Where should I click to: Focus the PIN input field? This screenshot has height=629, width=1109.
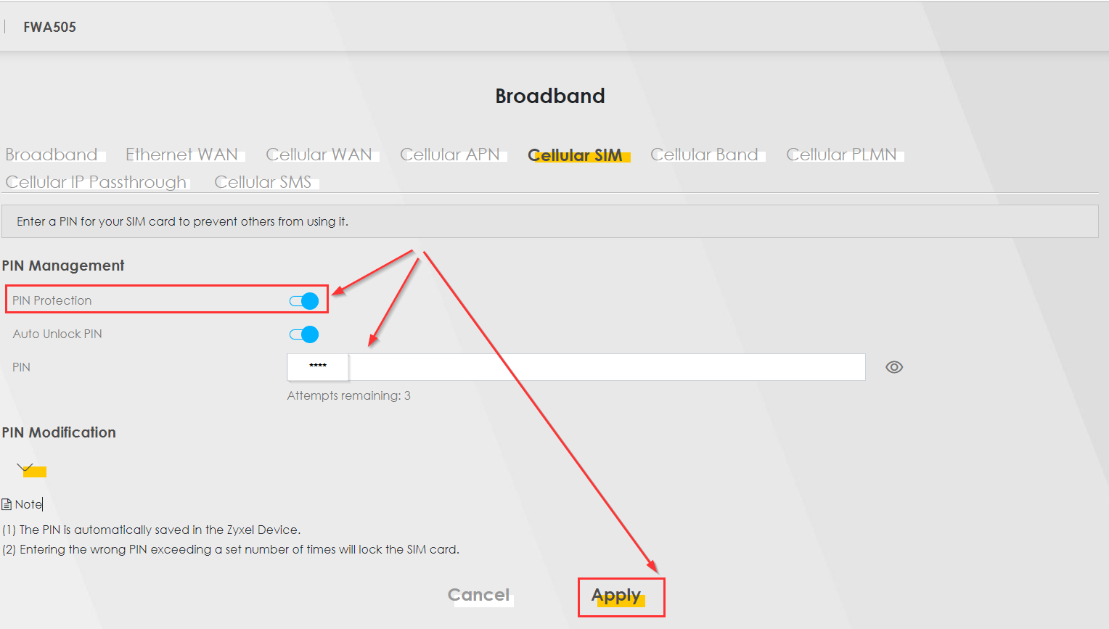(x=575, y=367)
